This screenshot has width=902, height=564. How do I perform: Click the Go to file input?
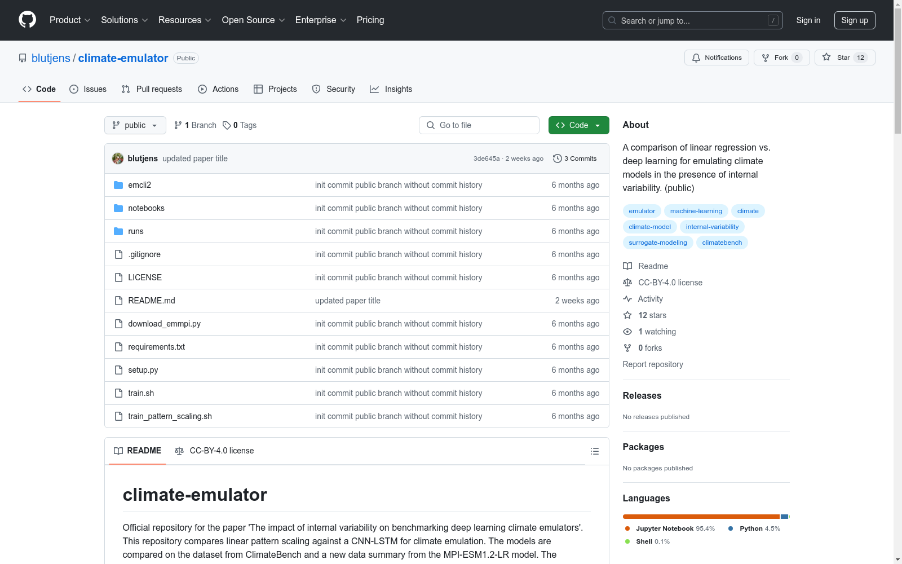coord(479,125)
